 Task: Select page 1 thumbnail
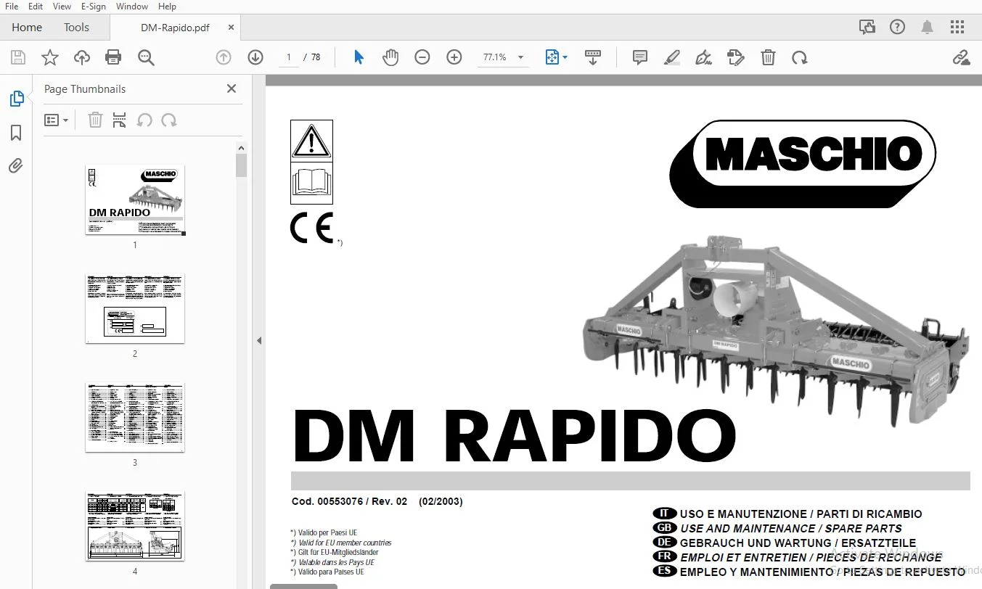tap(135, 199)
